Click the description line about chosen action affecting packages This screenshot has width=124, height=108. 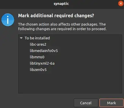click(62, 24)
